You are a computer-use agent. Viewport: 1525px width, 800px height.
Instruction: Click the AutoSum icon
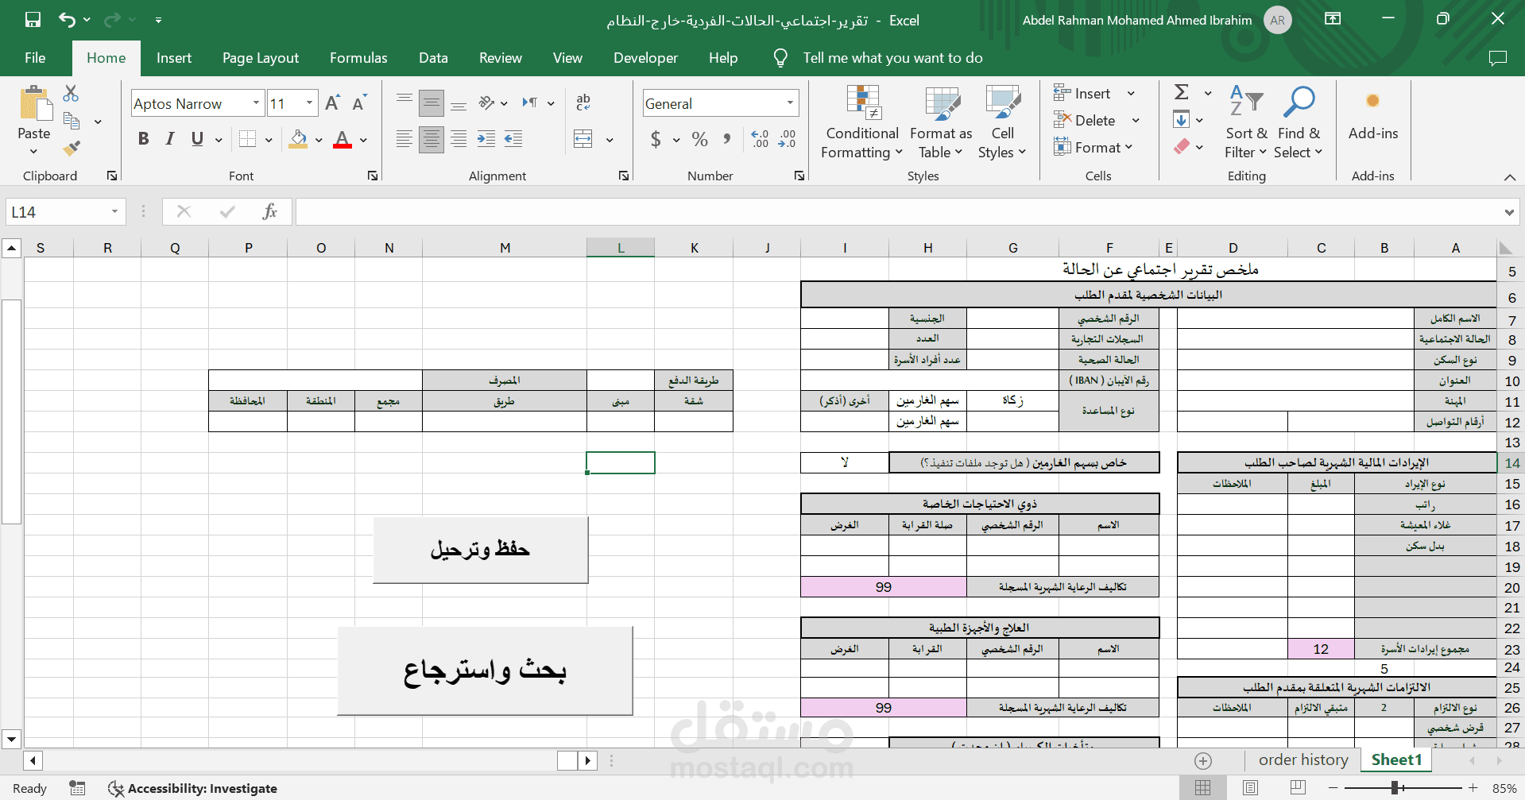coord(1182,91)
